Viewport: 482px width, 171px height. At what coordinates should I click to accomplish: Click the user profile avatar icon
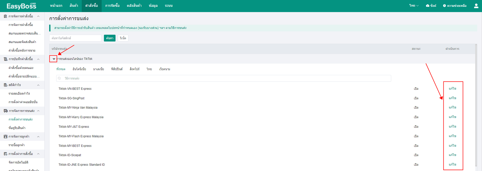(476, 6)
